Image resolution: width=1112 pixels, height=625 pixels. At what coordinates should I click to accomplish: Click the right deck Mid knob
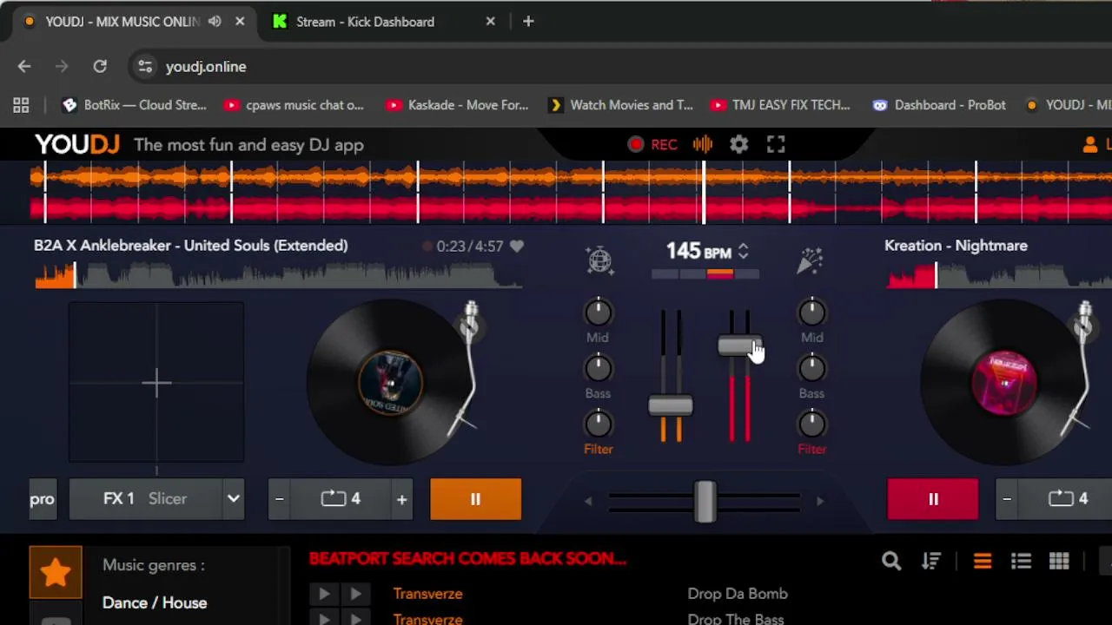click(x=811, y=312)
